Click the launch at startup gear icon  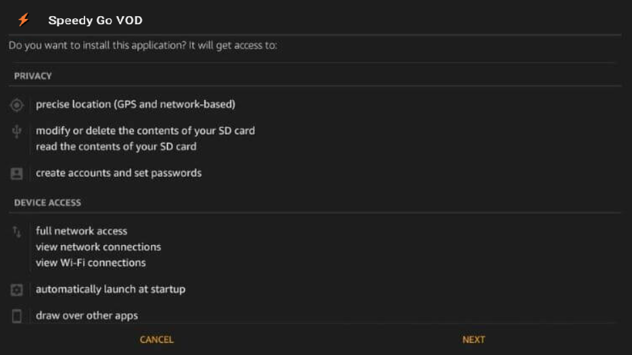pos(16,290)
